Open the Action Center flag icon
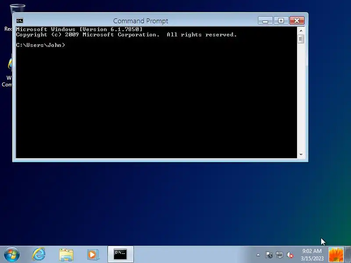The height and width of the screenshot is (263, 351). (x=269, y=255)
